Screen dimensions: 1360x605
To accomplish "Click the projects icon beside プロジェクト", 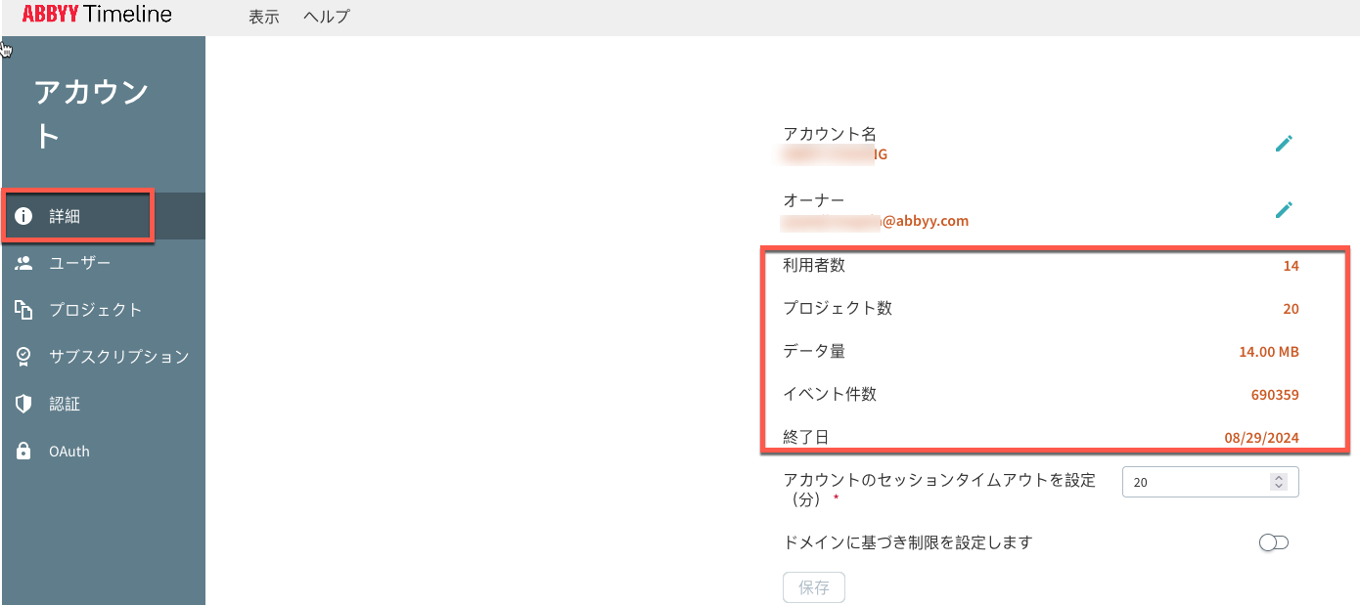I will tap(24, 310).
